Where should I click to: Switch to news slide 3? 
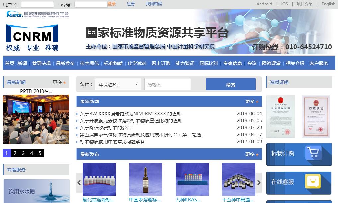[23, 153]
